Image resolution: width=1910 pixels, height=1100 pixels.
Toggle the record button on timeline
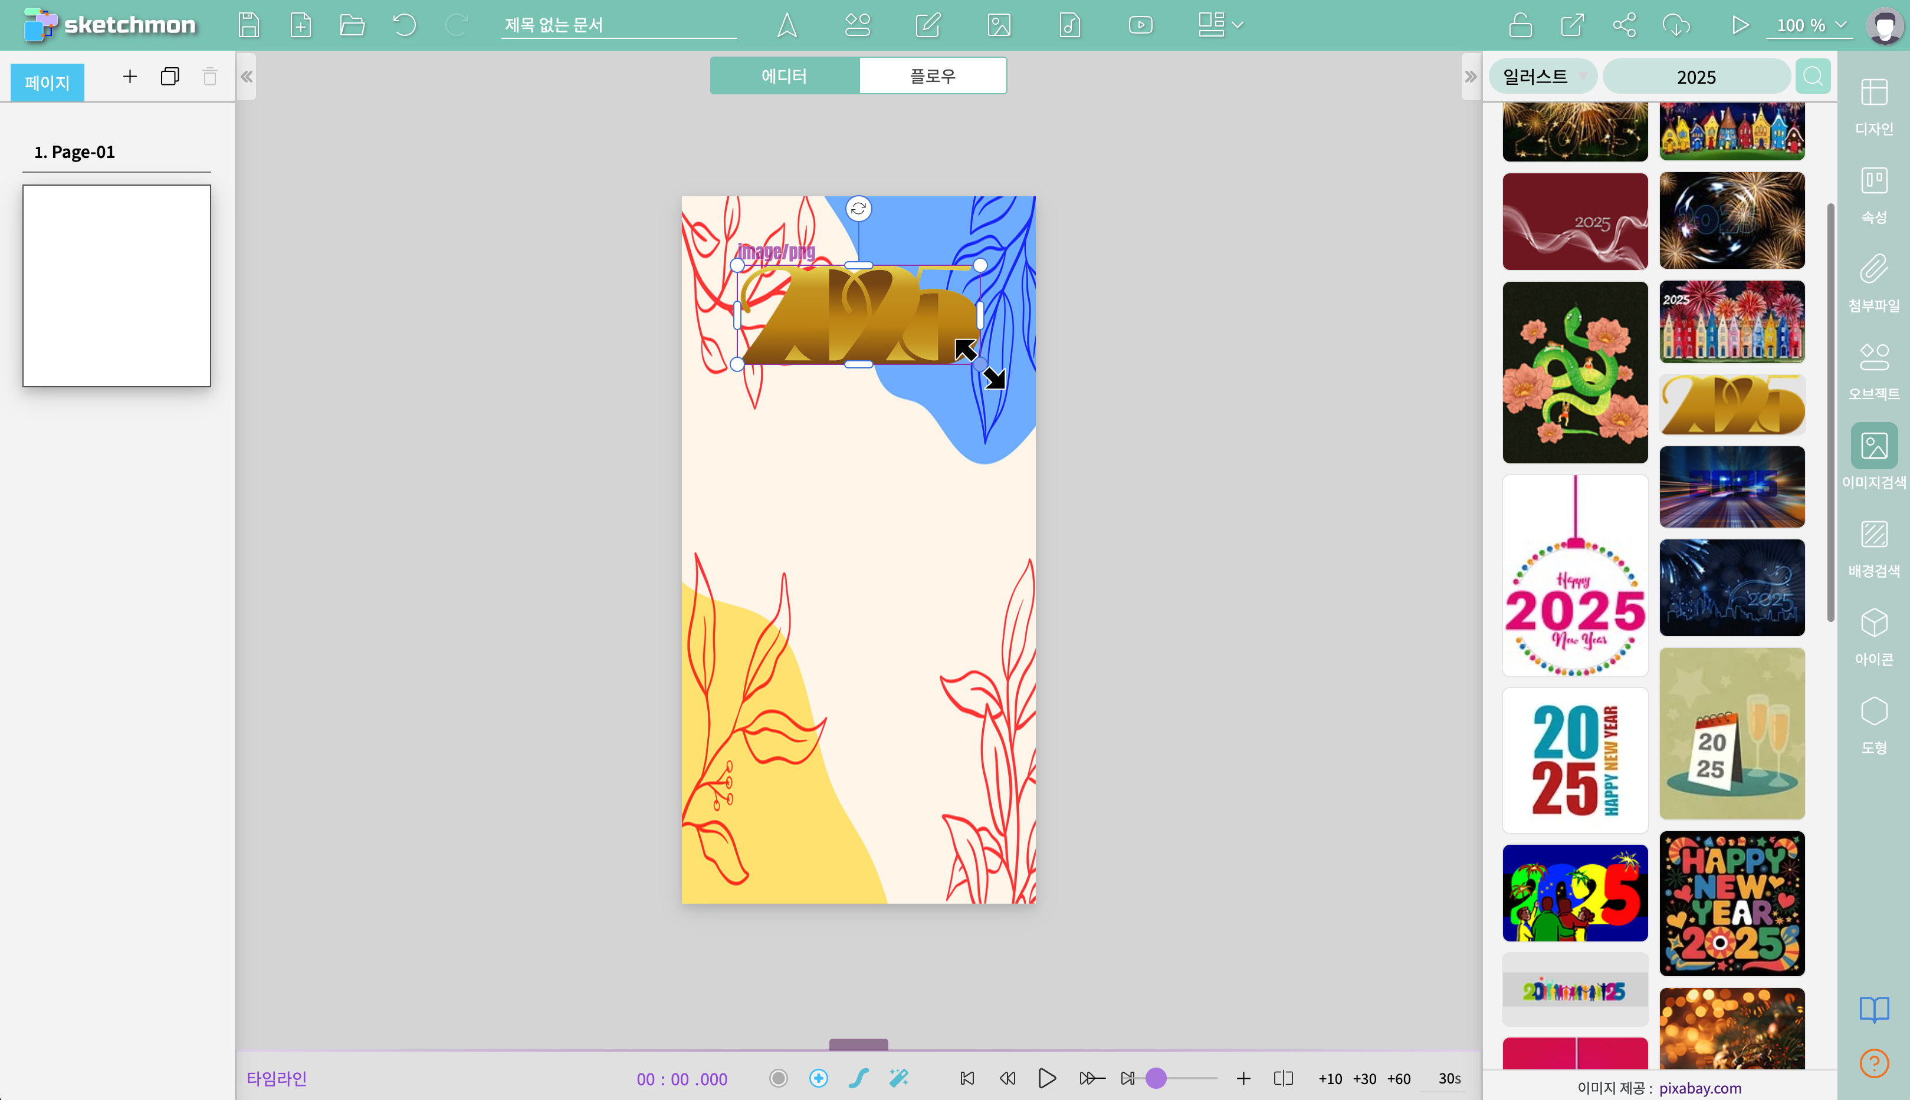click(x=779, y=1078)
